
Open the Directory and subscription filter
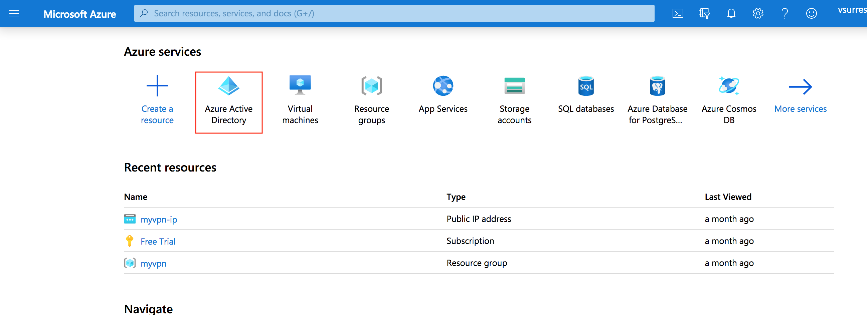click(x=704, y=13)
